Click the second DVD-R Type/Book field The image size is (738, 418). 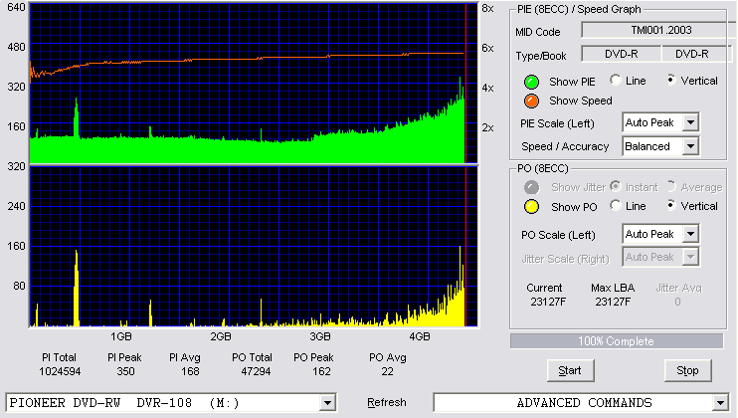(x=695, y=54)
